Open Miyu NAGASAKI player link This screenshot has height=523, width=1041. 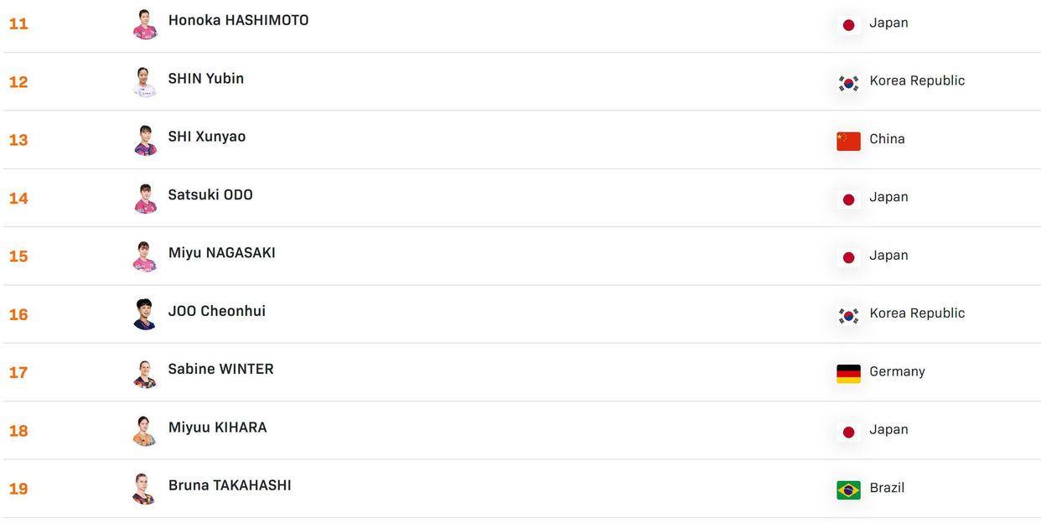point(221,253)
